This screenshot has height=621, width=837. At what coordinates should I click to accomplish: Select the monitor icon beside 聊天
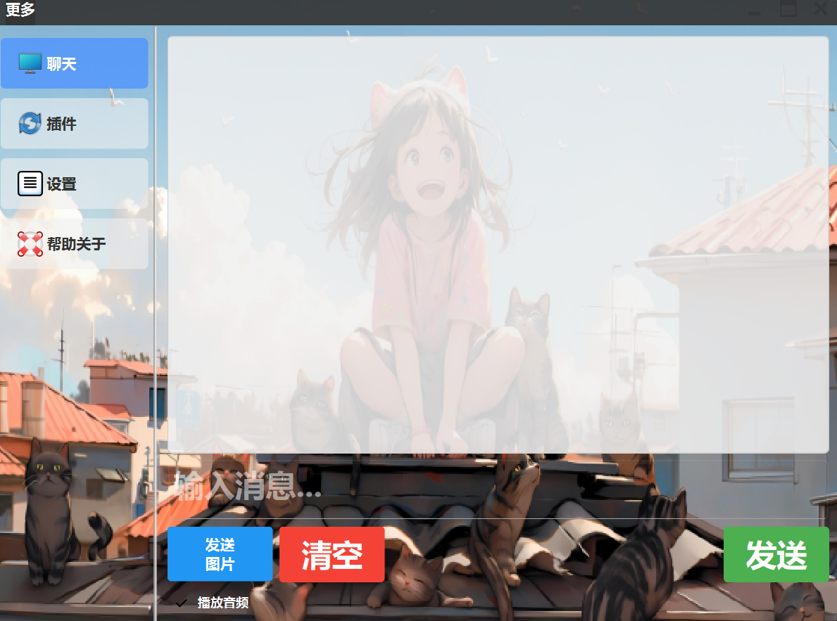(30, 63)
